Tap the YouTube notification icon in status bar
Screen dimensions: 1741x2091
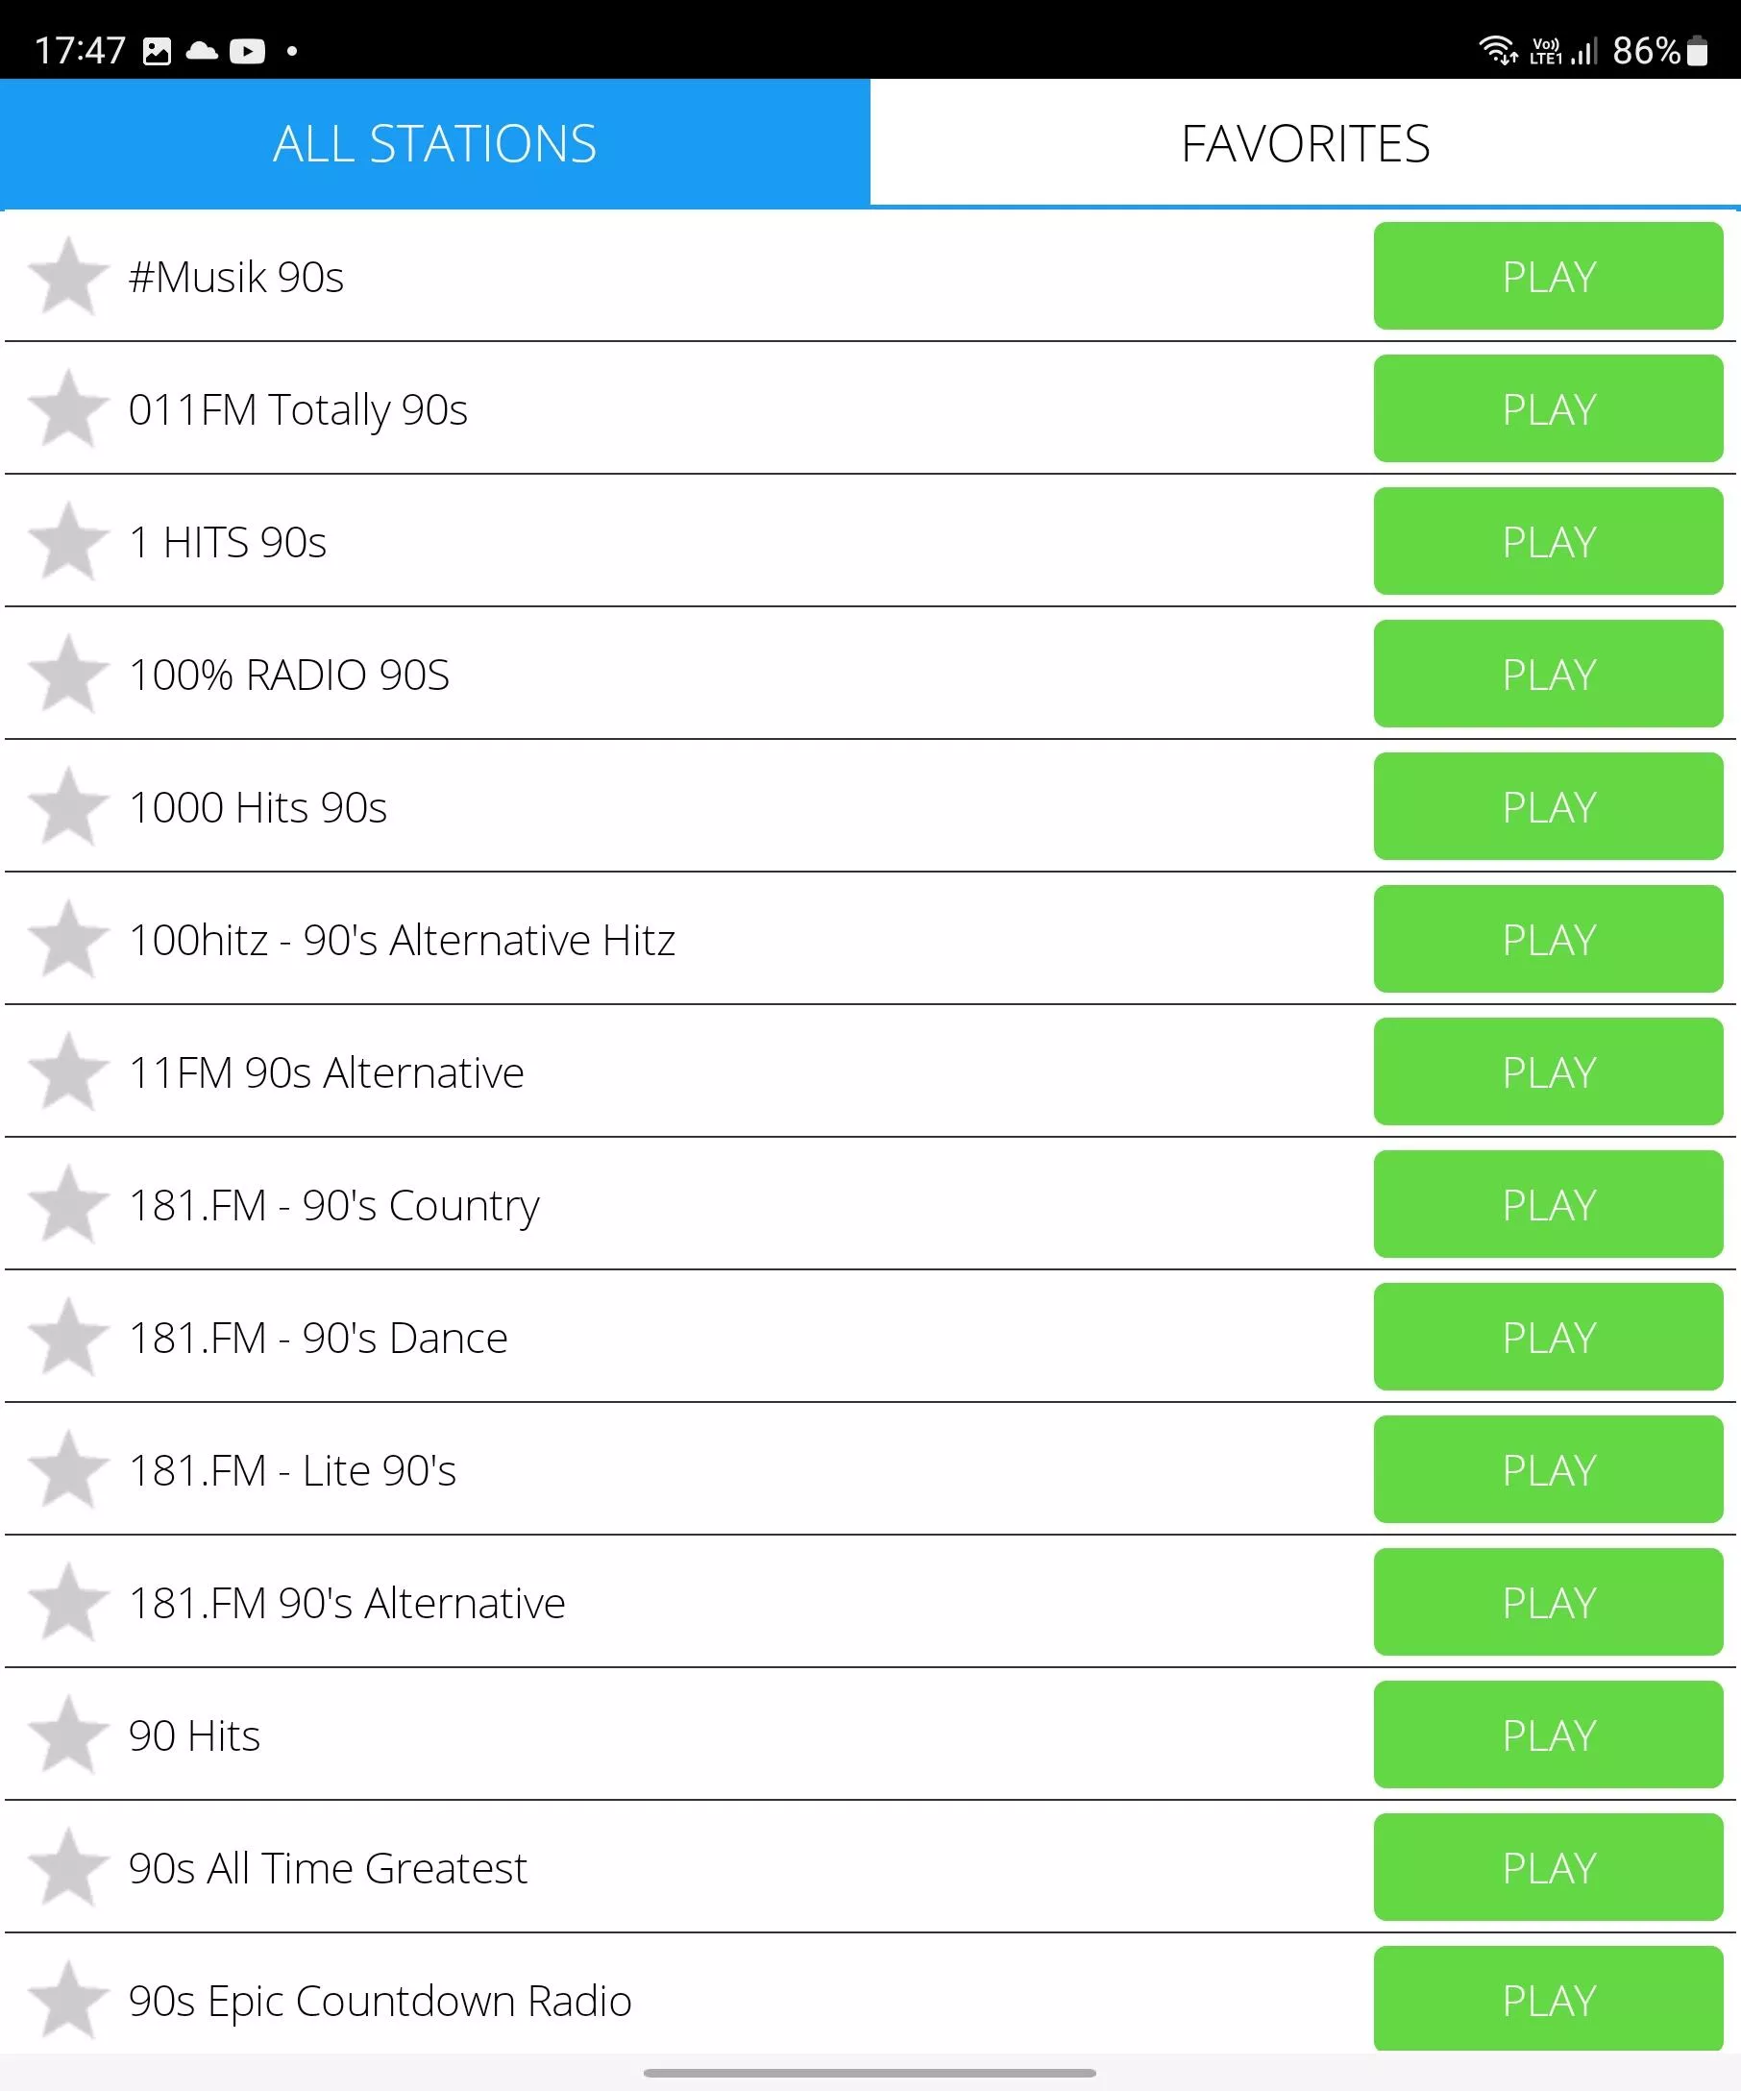pyautogui.click(x=247, y=51)
